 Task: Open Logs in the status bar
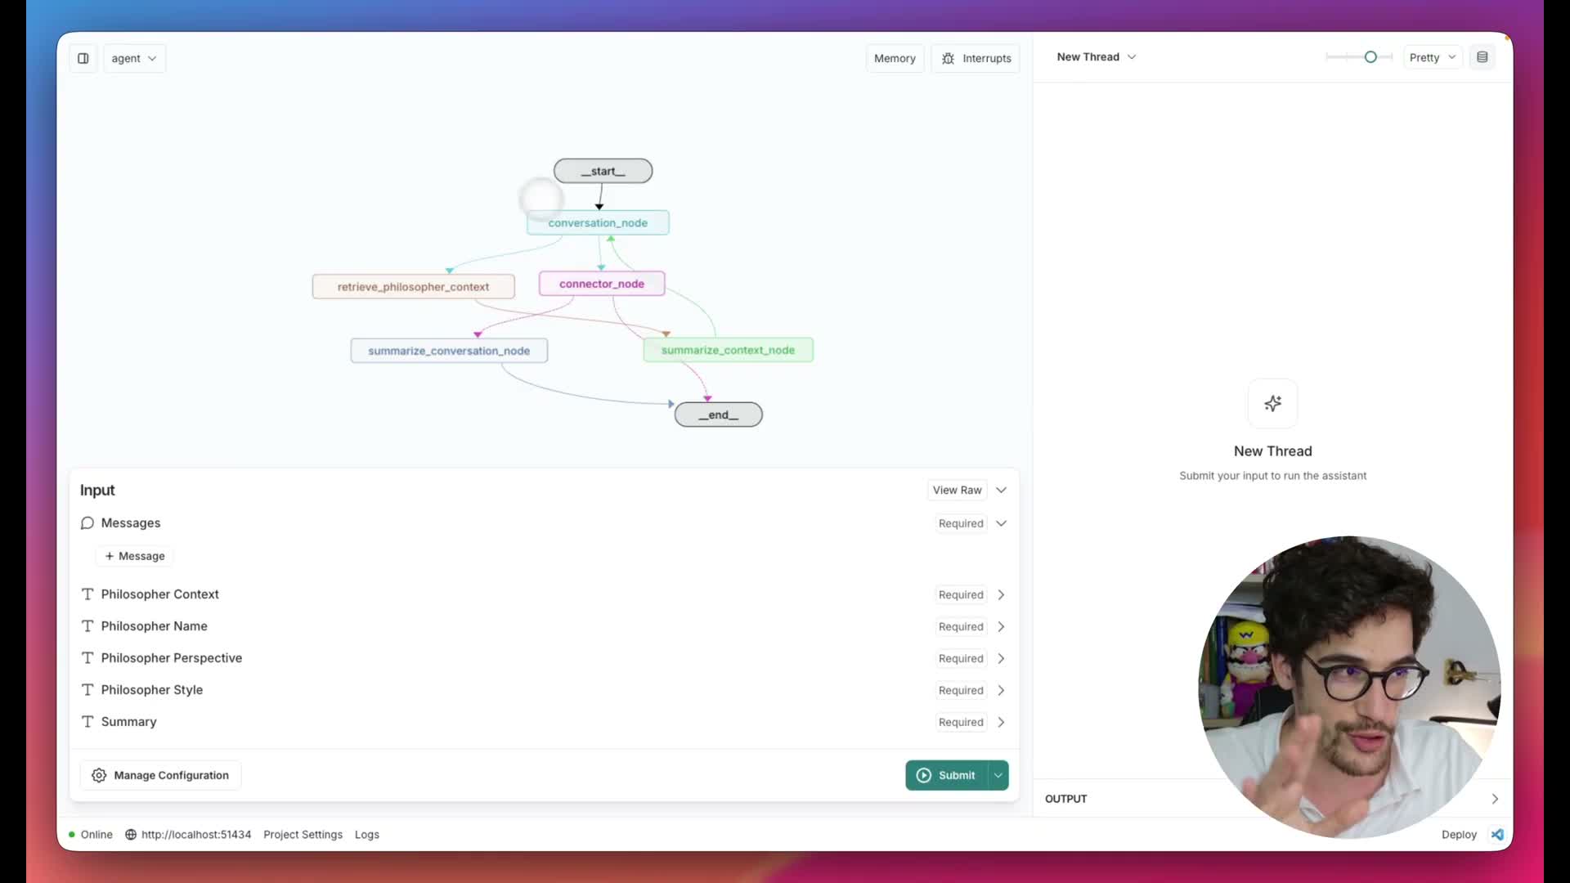pos(366,834)
